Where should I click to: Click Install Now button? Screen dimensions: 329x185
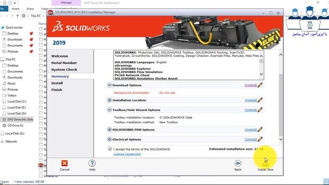pyautogui.click(x=265, y=165)
